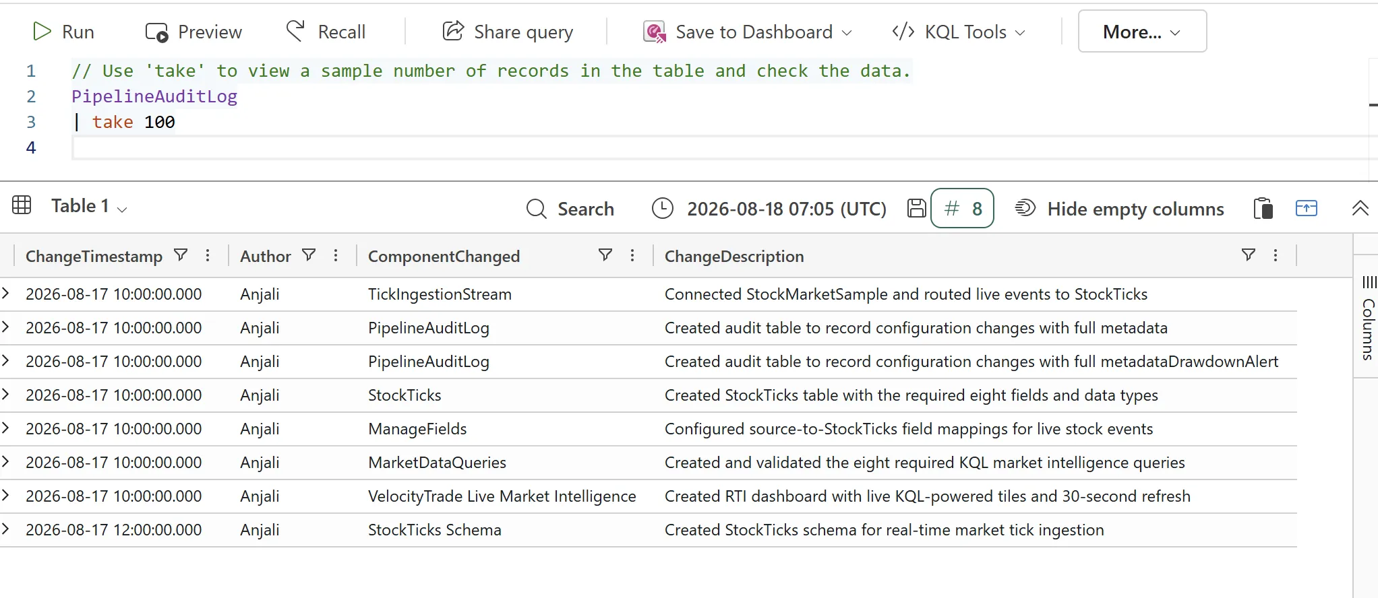Image resolution: width=1378 pixels, height=598 pixels.
Task: Open Save to Dashboard dropdown
Action: [x=748, y=32]
